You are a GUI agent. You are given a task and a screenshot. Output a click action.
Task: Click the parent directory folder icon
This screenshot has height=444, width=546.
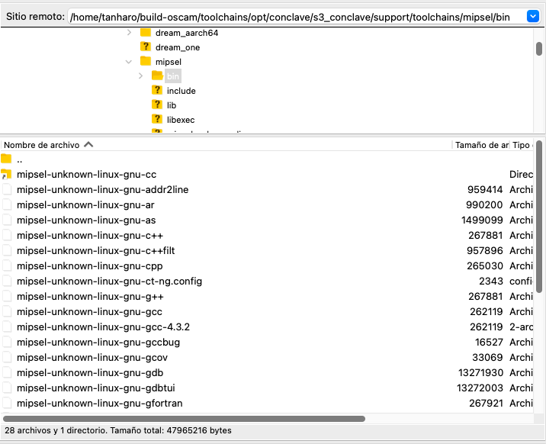click(x=7, y=159)
